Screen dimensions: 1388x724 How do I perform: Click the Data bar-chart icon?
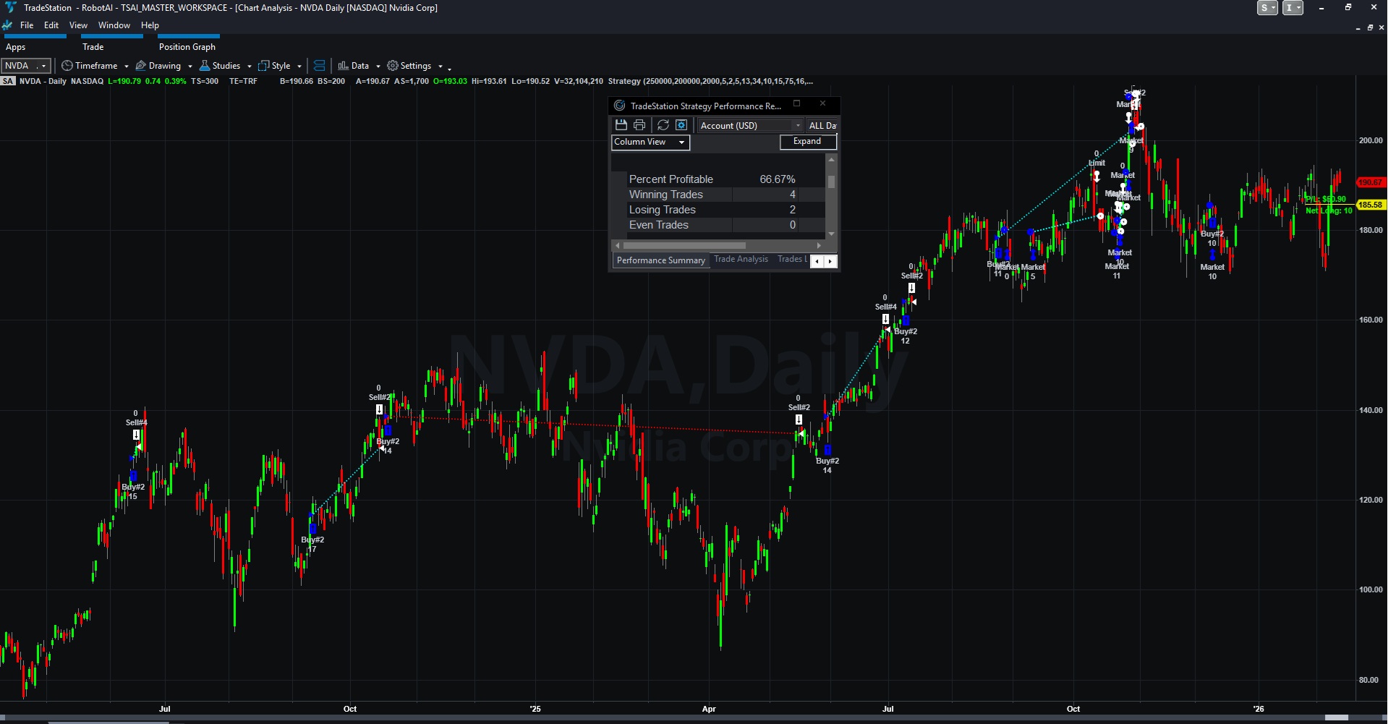[344, 65]
